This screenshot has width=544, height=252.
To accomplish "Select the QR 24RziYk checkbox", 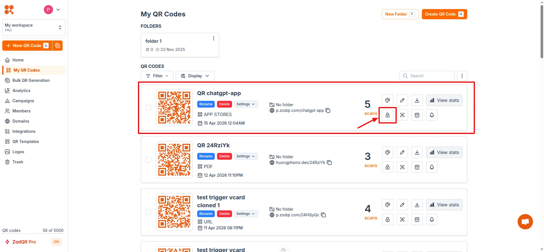I will (148, 160).
